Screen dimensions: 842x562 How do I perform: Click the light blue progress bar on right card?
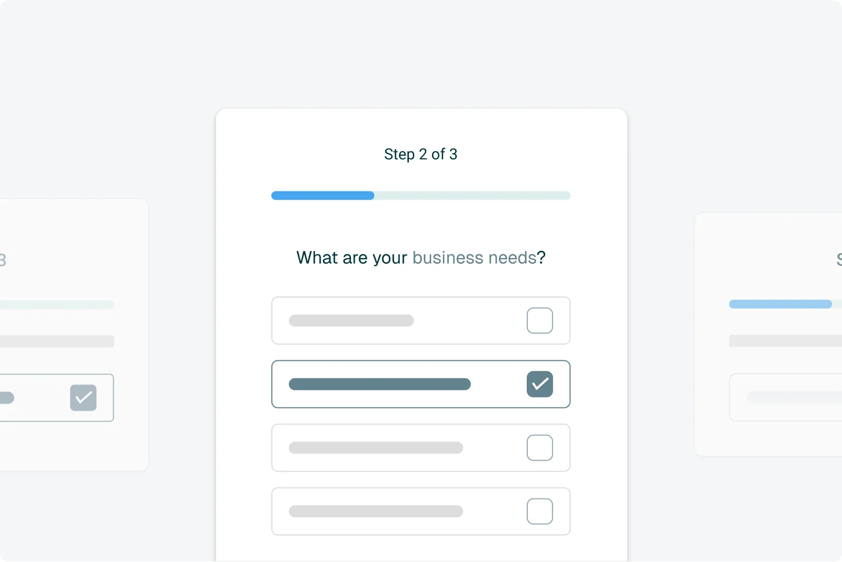click(780, 304)
